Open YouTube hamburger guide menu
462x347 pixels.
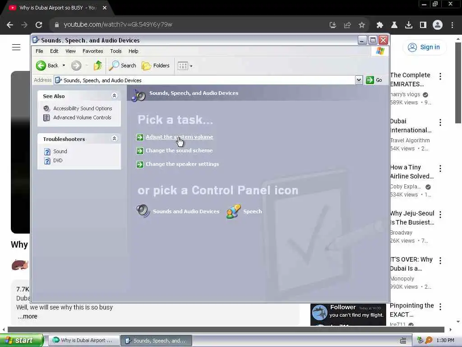(16, 47)
